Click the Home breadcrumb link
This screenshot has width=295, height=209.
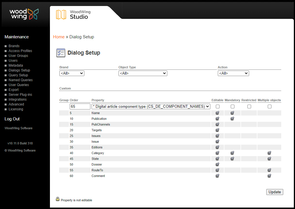coord(59,37)
